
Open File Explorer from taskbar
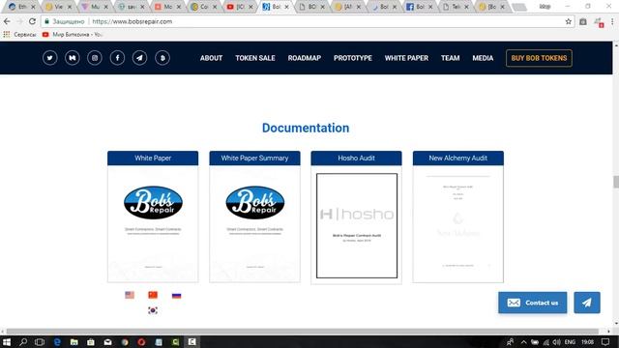tap(74, 342)
